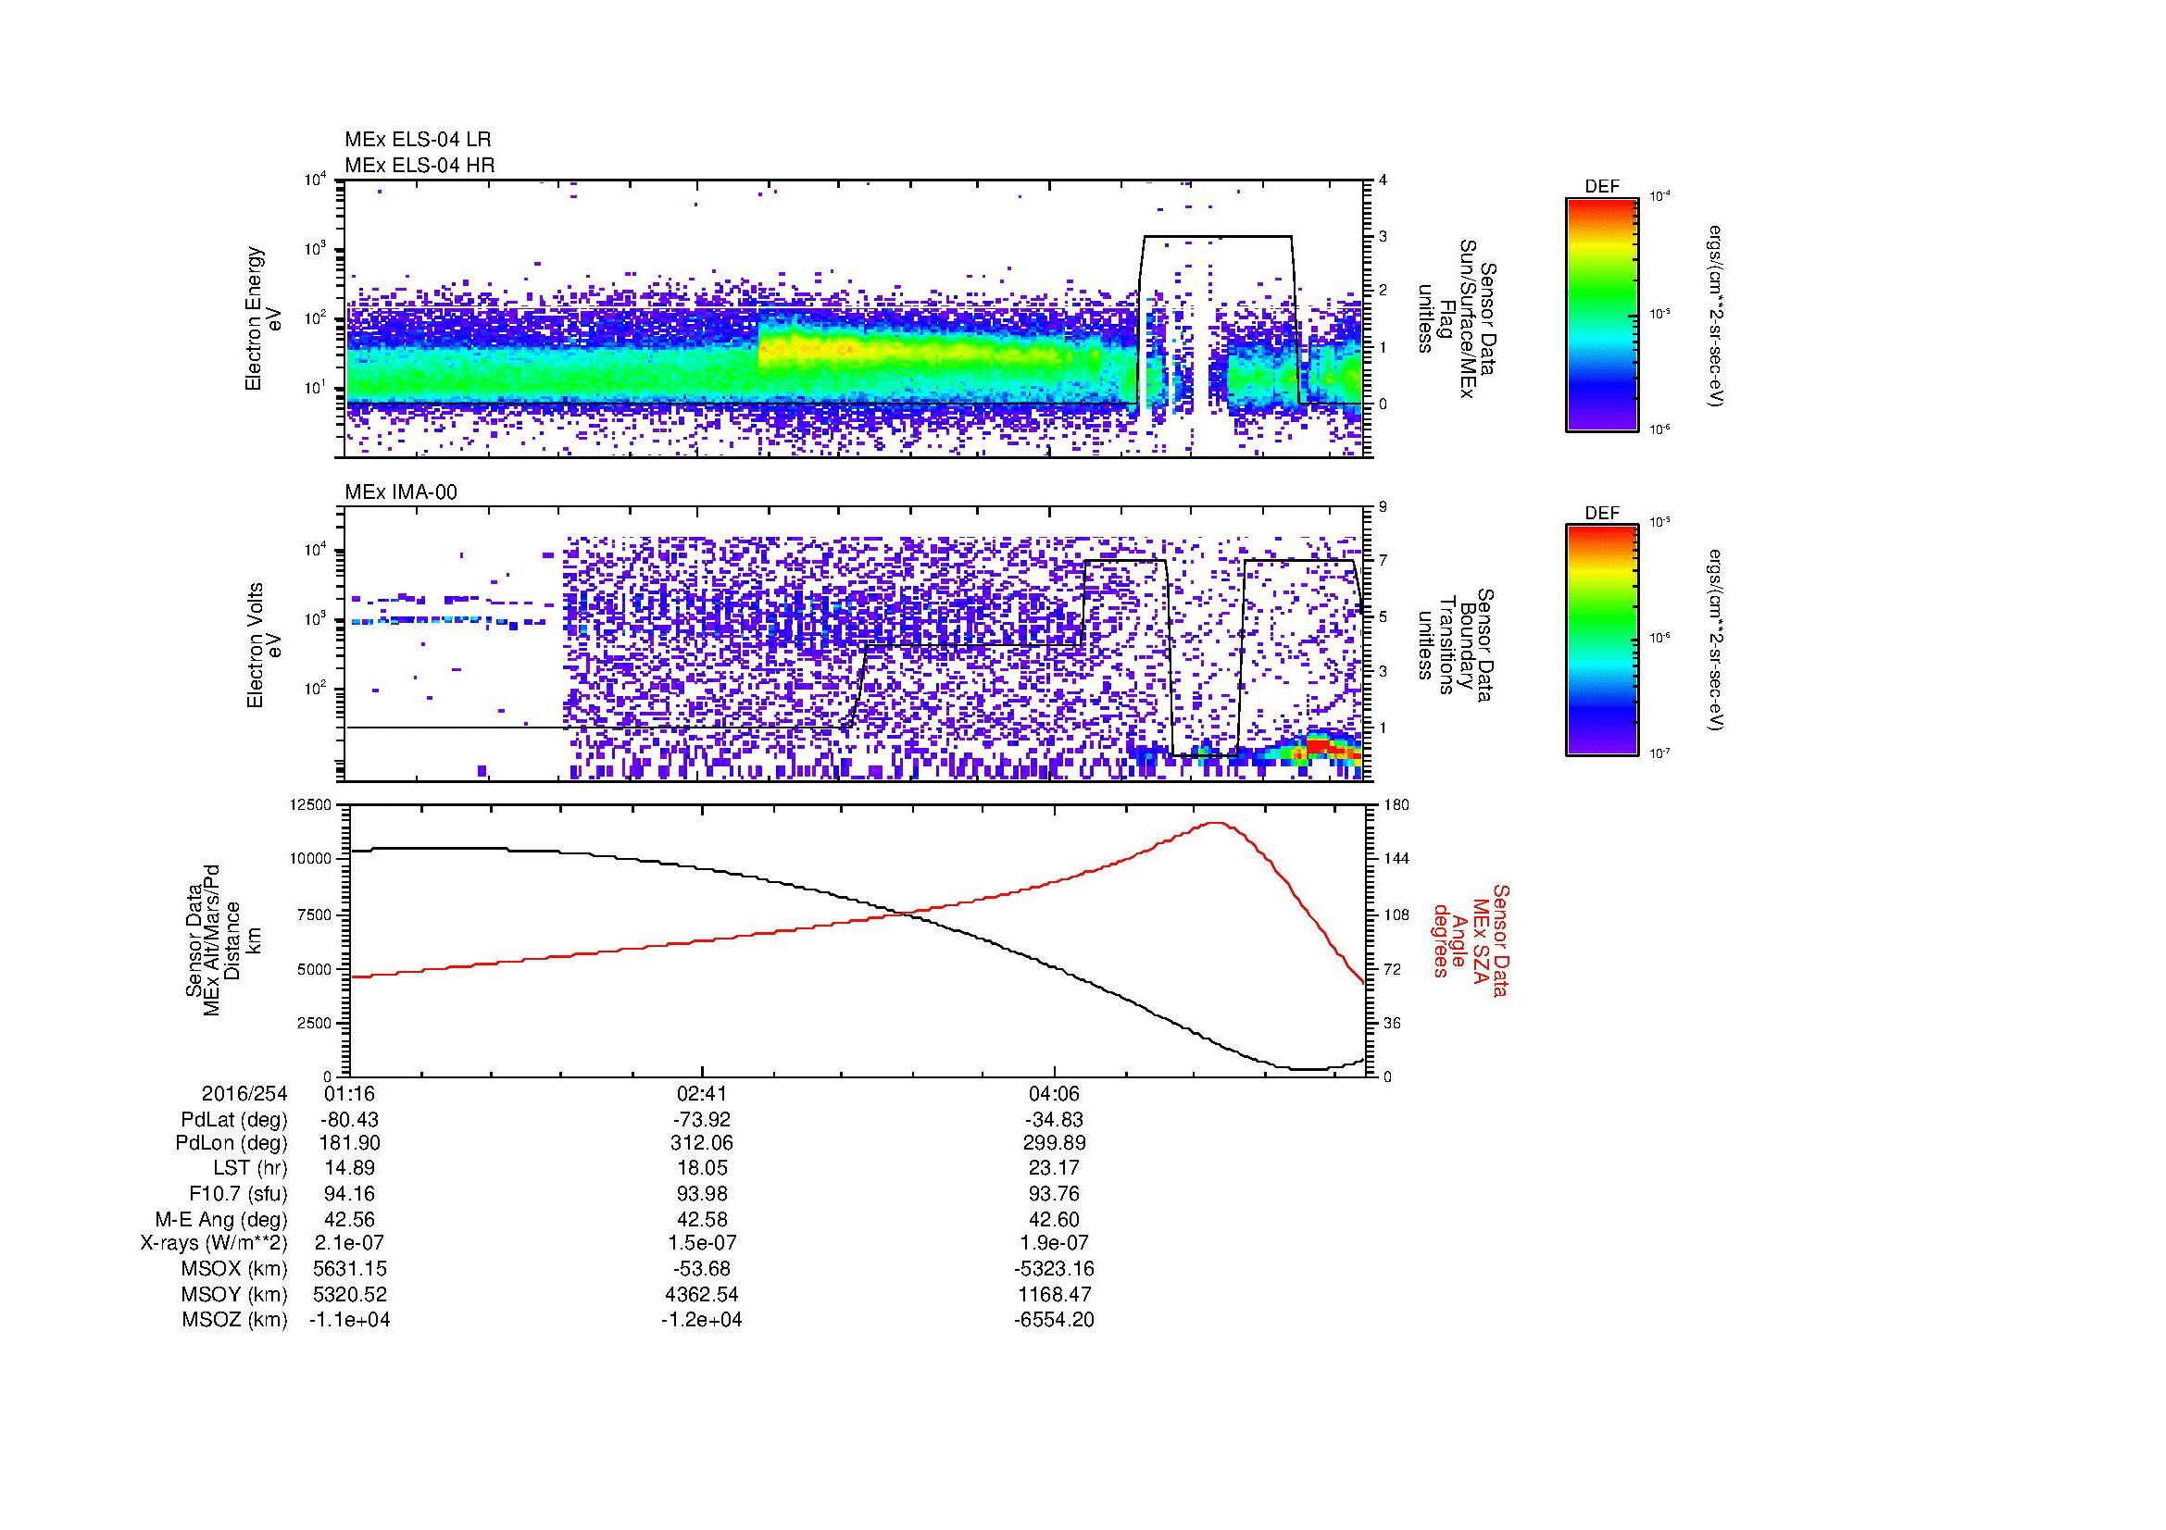Click the PdLat value -34.83
Viewport: 2166px width, 1530px height.
click(1054, 1120)
